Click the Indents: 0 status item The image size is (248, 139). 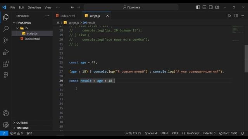click(209, 133)
